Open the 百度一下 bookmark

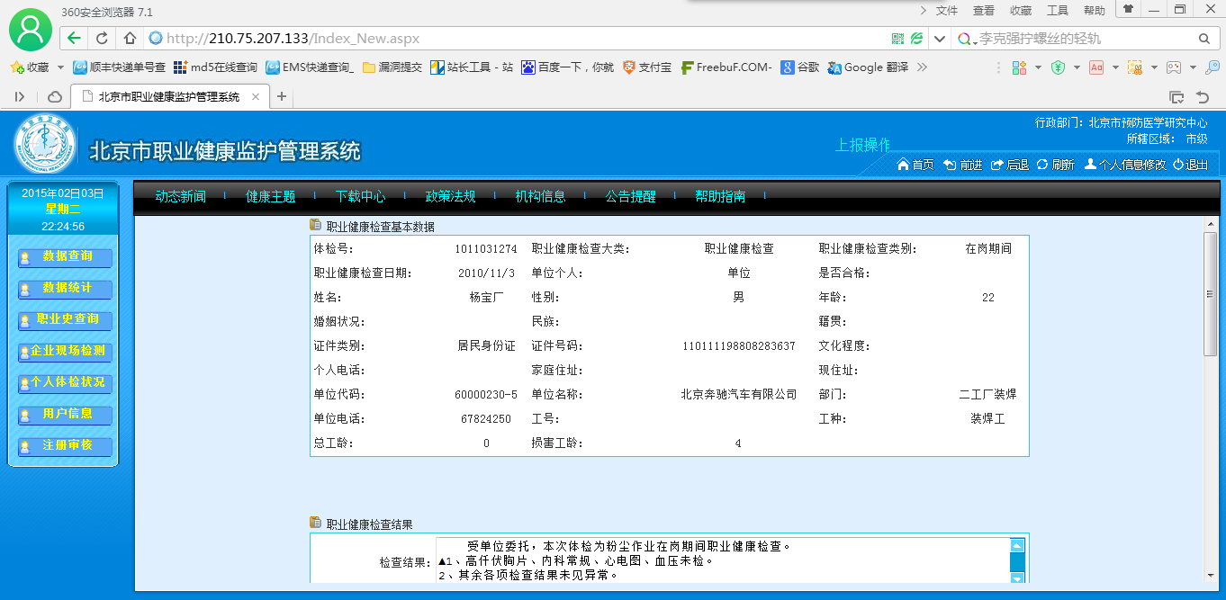[567, 67]
